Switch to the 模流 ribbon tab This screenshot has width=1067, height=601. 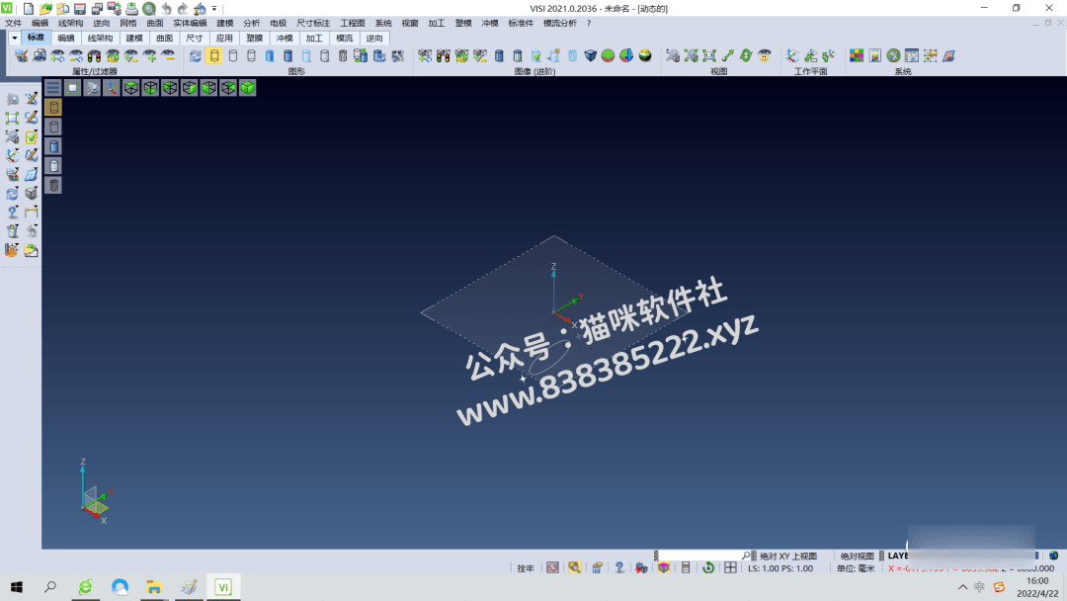345,39
